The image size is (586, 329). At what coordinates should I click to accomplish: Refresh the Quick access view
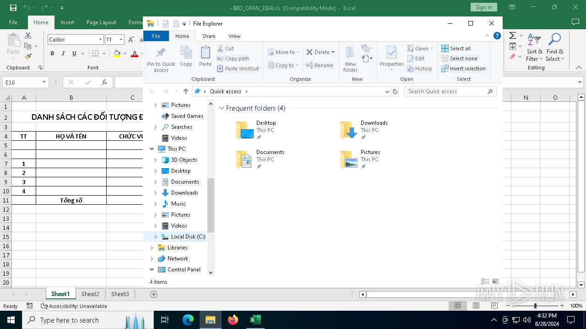(395, 91)
